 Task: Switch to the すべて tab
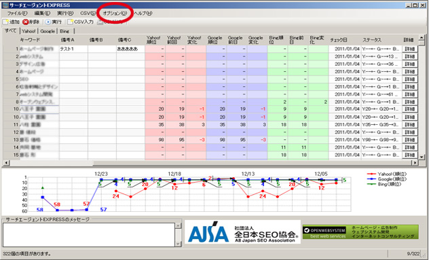[11, 31]
